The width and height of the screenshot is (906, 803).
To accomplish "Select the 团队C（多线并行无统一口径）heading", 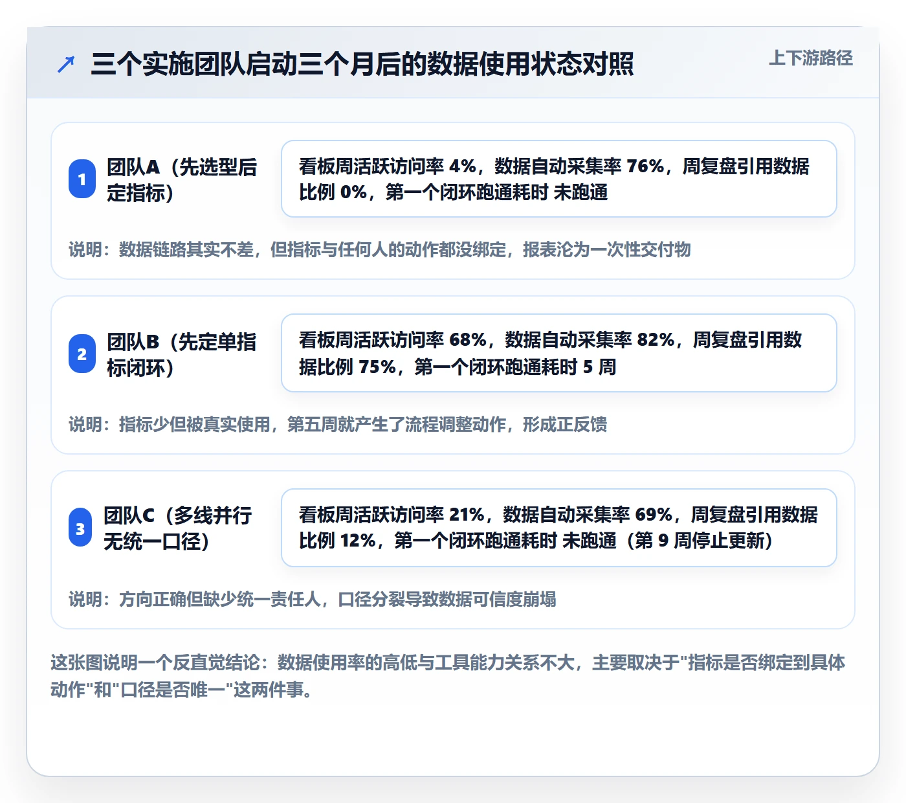I will [x=178, y=528].
